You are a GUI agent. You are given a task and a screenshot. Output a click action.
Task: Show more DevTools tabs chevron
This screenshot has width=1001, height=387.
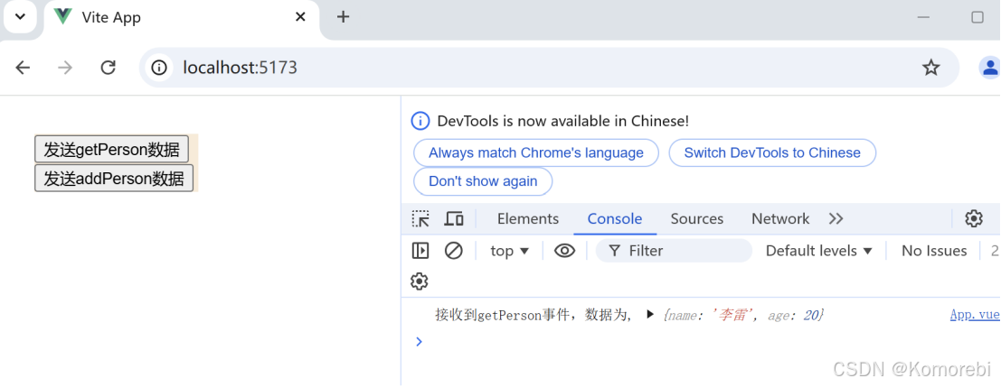pyautogui.click(x=836, y=219)
